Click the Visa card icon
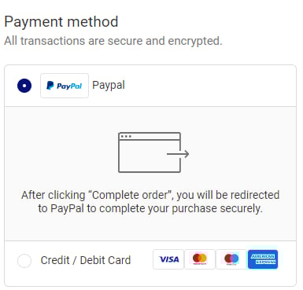This screenshot has width=303, height=290. coord(168,259)
